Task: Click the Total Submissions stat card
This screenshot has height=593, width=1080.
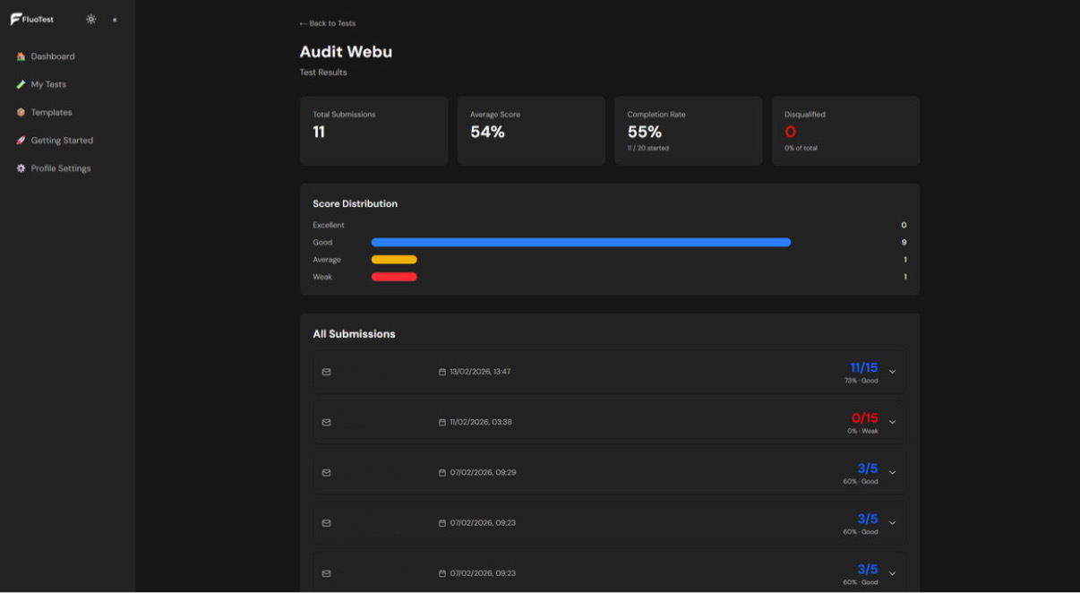Action: pyautogui.click(x=373, y=130)
